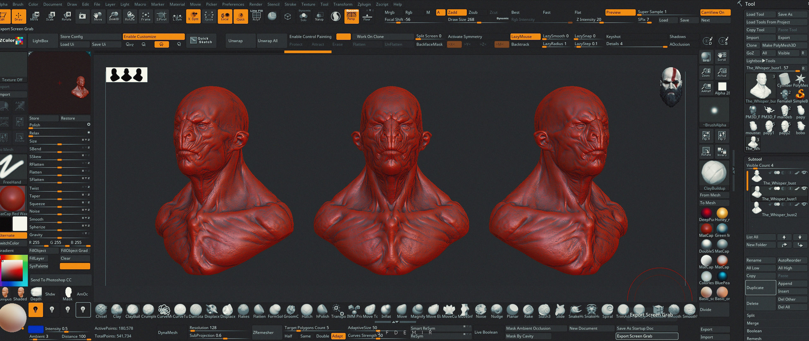
Task: Pick the Nudge brush
Action: (497, 311)
